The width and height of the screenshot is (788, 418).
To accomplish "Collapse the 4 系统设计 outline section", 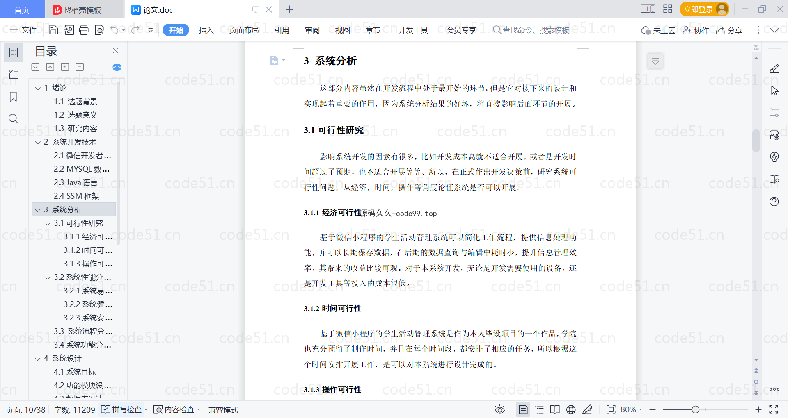I will coord(38,359).
